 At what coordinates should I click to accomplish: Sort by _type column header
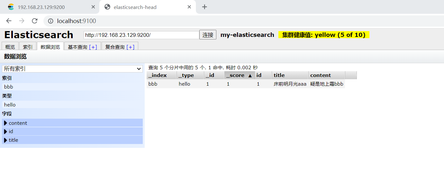click(190, 75)
